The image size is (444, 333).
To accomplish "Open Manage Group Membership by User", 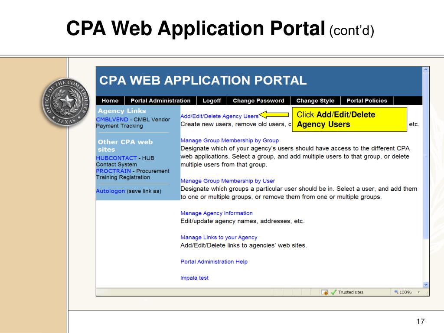I will (x=228, y=181).
